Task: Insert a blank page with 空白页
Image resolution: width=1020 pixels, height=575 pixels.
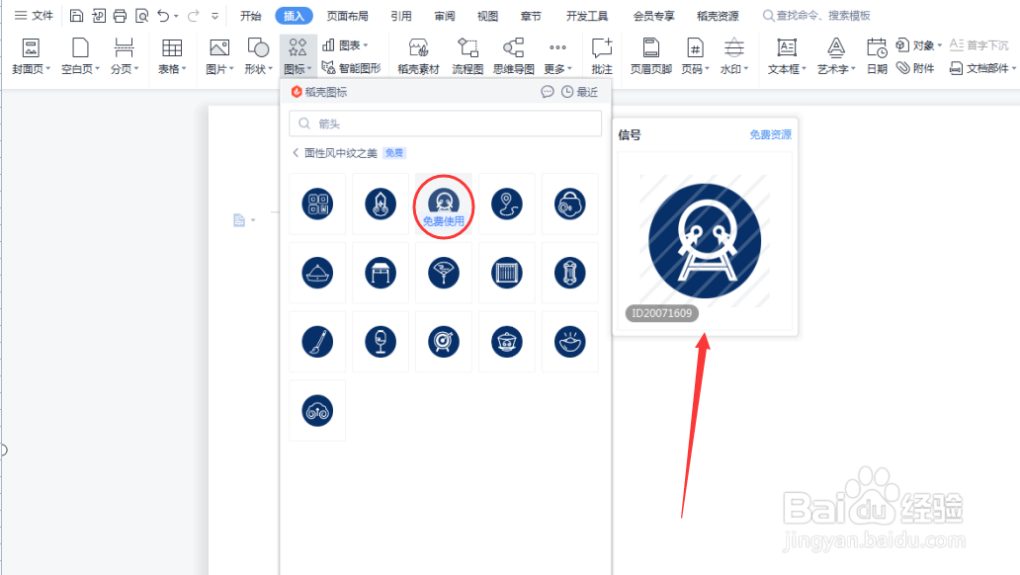Action: tap(80, 56)
